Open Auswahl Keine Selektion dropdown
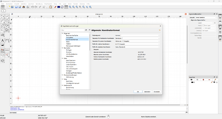 [206, 18]
